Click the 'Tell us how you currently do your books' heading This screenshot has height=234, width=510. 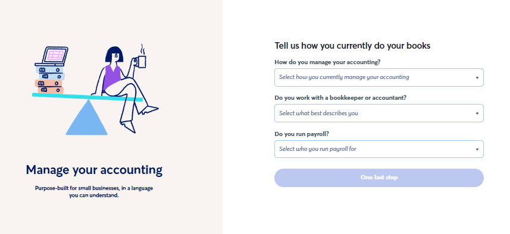[352, 46]
